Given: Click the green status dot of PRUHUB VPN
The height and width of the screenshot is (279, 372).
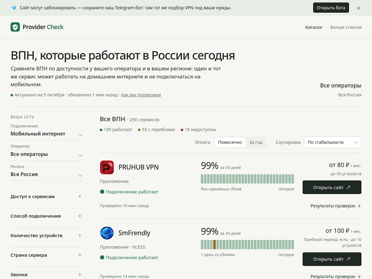Looking at the screenshot, I should point(102,192).
